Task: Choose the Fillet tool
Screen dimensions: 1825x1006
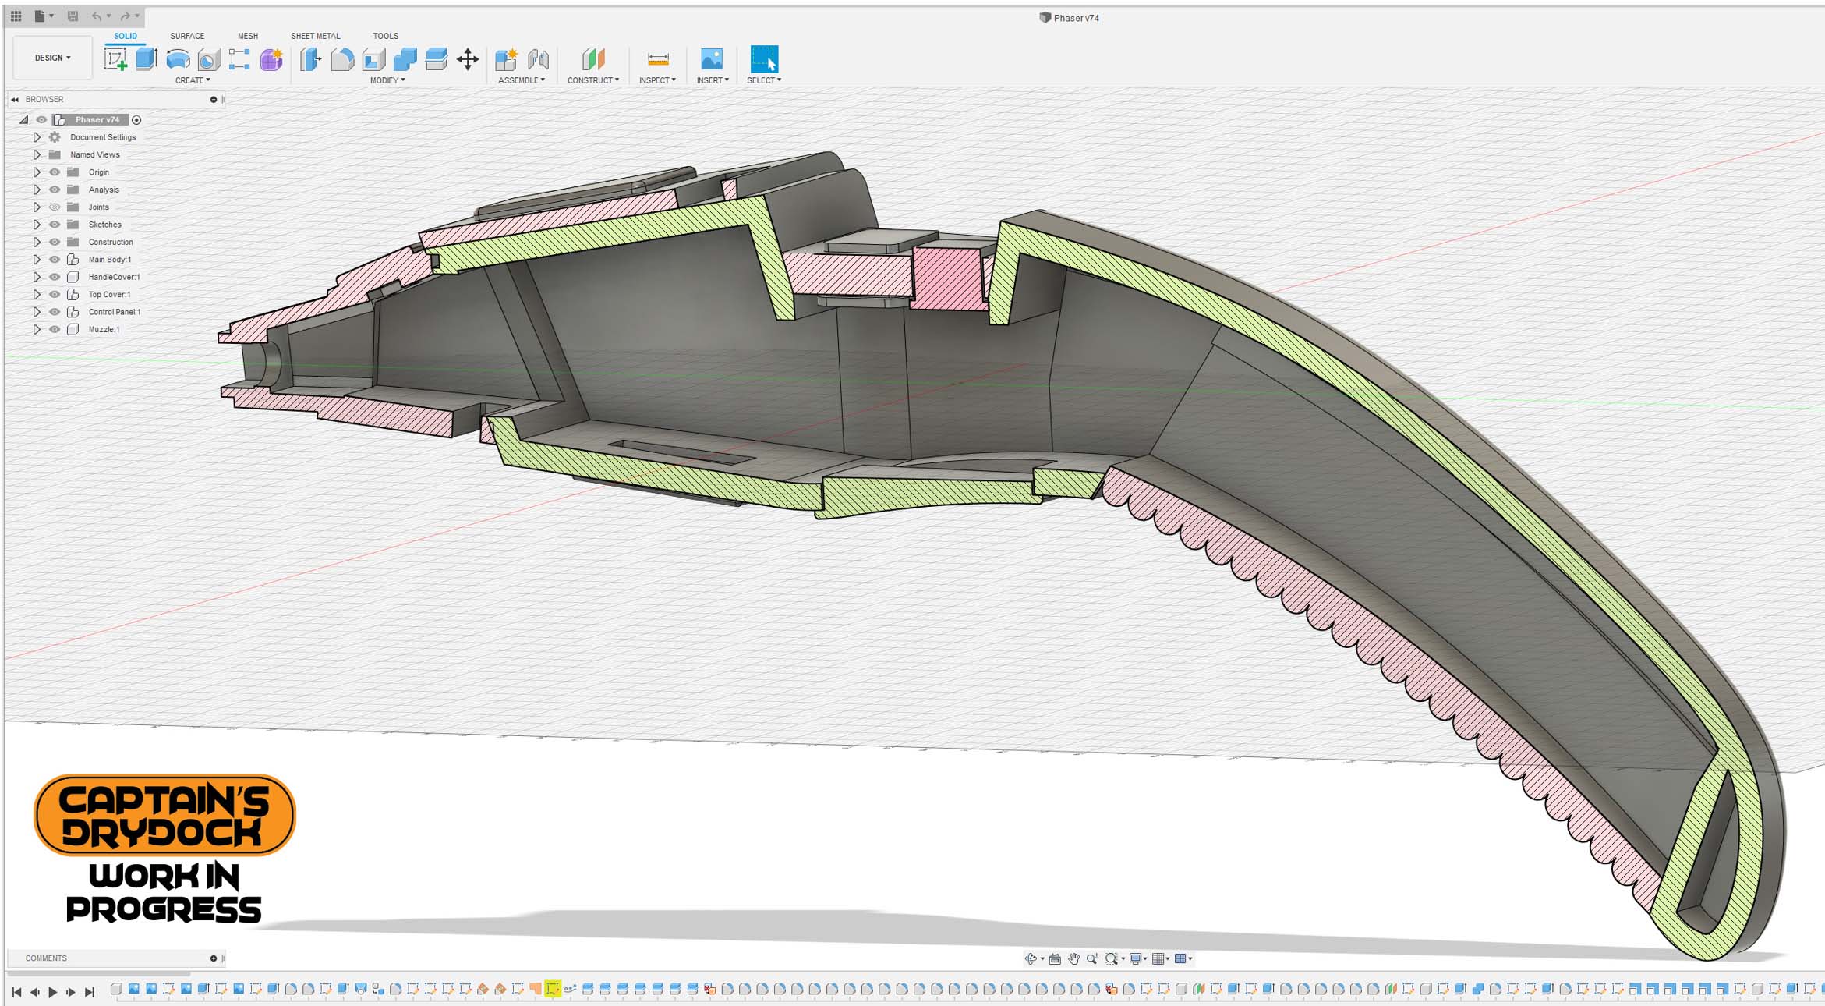Action: point(342,59)
